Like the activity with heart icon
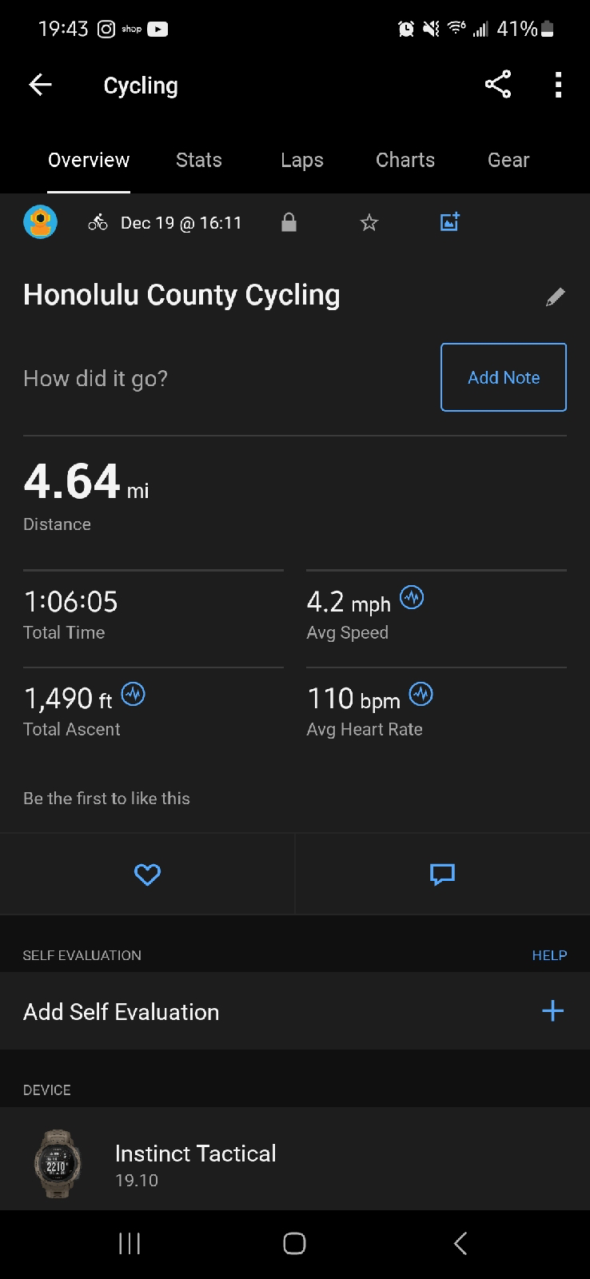 [x=147, y=875]
